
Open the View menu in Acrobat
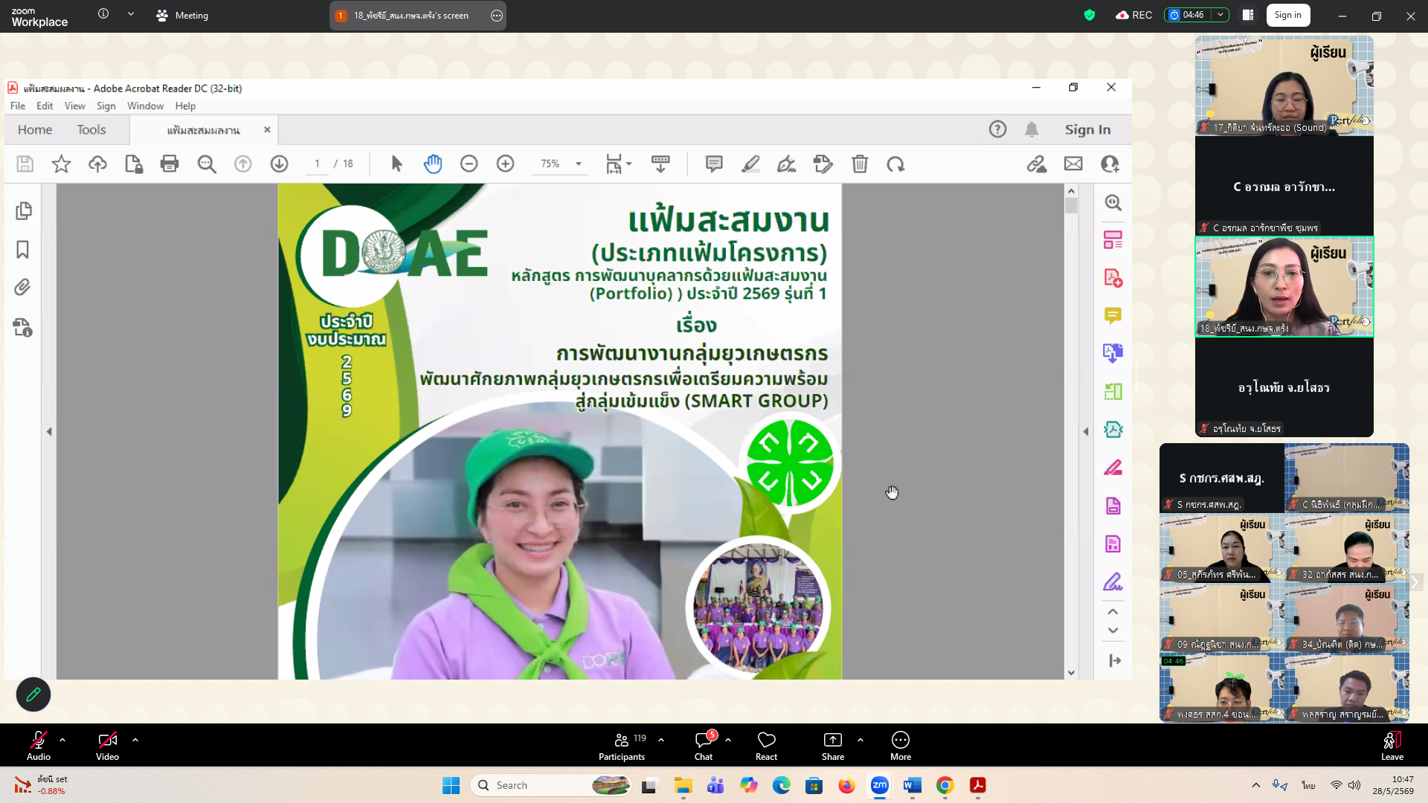74,106
